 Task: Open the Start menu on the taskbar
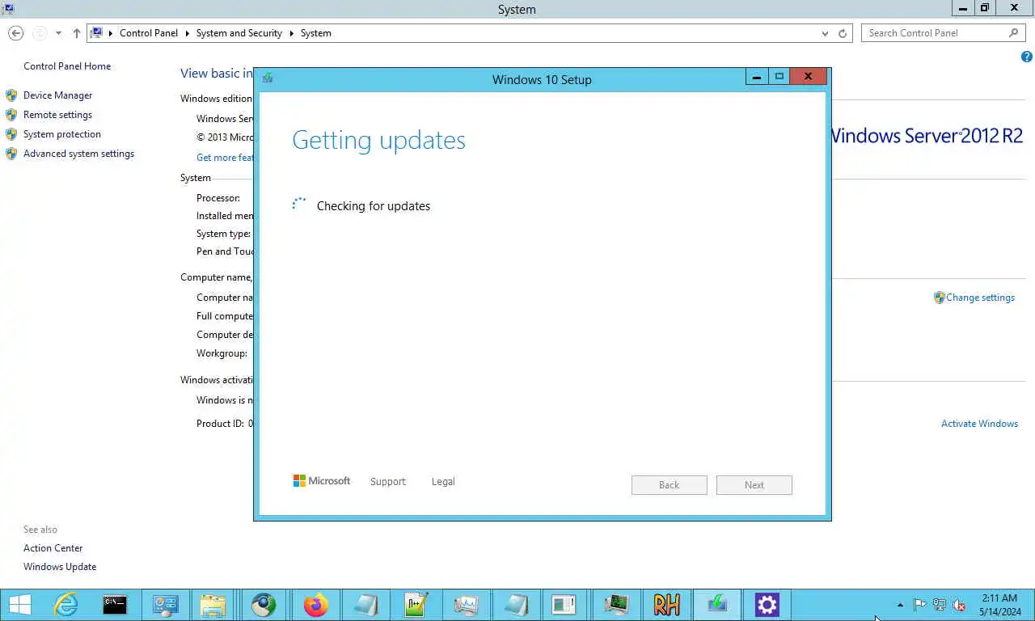coord(19,605)
